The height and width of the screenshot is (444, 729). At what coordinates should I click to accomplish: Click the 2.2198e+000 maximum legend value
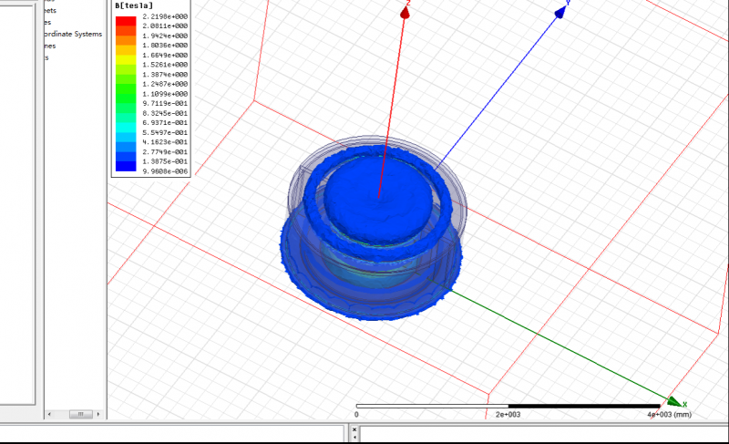166,16
